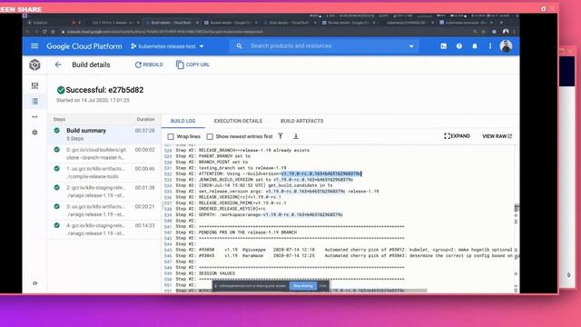Open Cloud Build Settings gear in sidebar
This screenshot has width=581, height=327.
pyautogui.click(x=34, y=133)
